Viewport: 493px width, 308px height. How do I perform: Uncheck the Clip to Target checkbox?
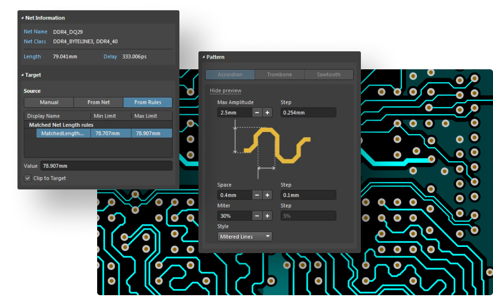(28, 178)
